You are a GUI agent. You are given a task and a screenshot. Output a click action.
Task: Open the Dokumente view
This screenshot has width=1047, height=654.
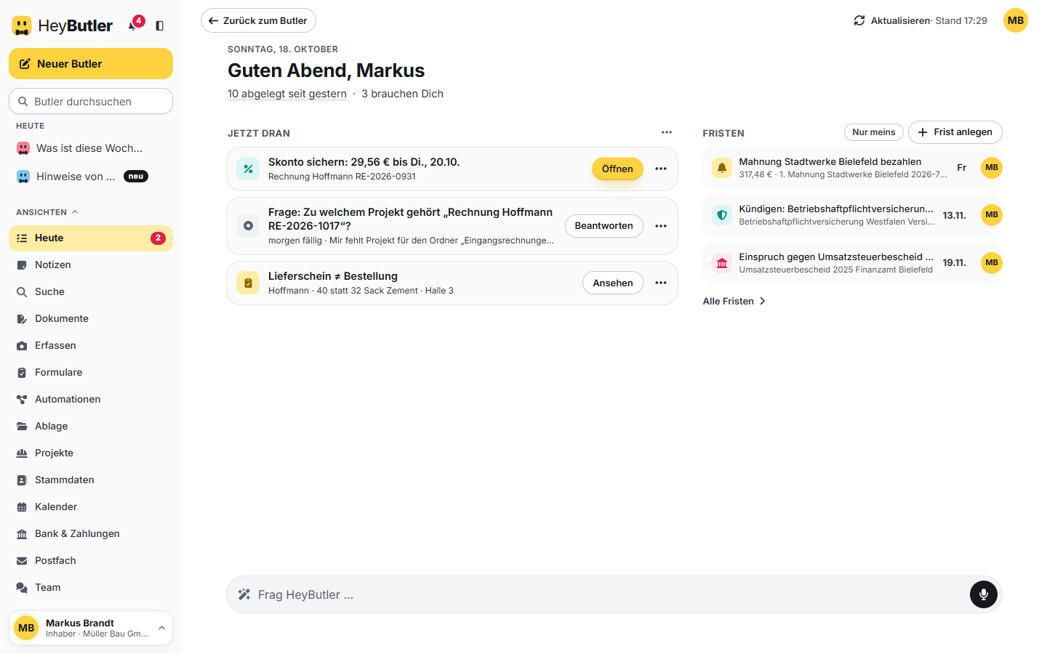[91, 319]
